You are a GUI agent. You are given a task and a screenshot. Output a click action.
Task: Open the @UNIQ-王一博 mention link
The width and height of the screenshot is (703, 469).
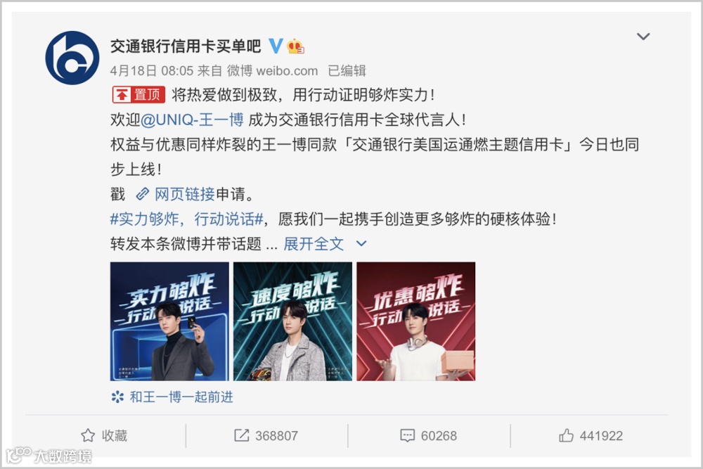(192, 120)
